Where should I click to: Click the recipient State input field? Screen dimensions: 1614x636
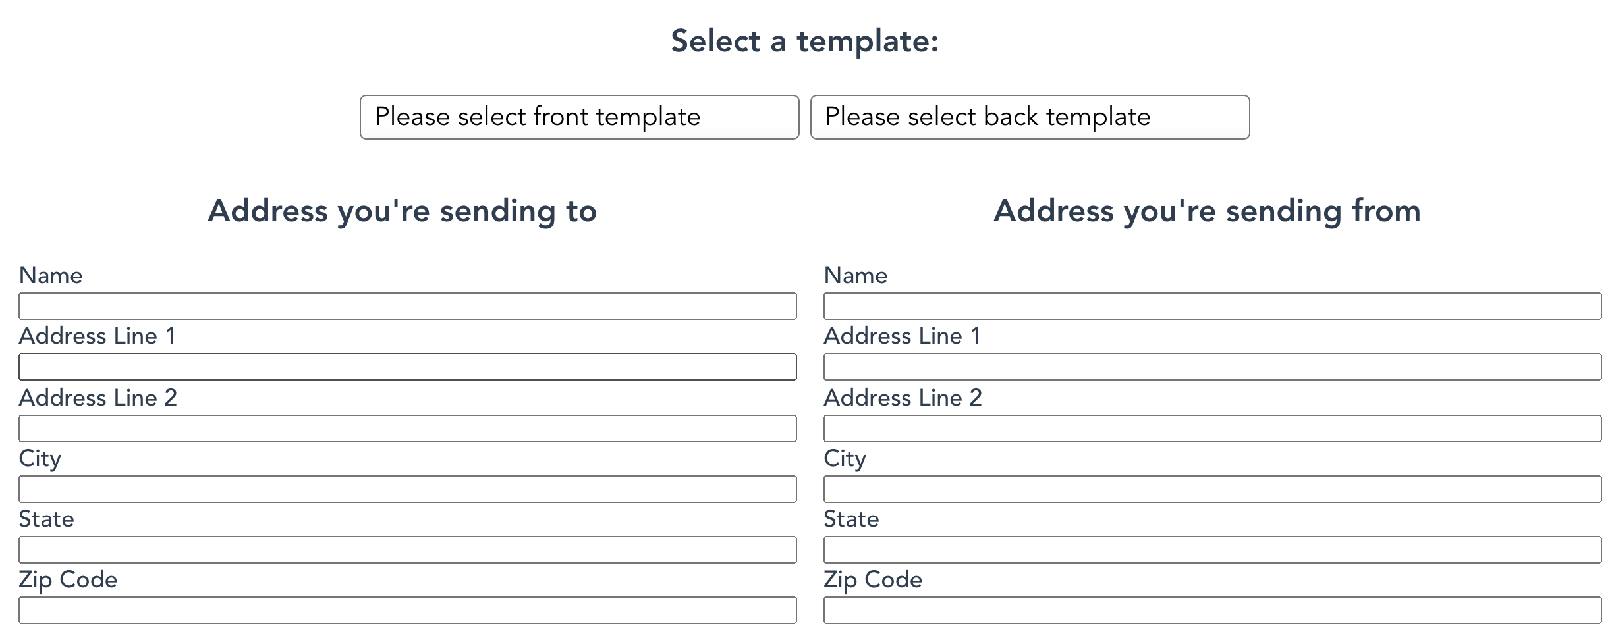(x=407, y=550)
